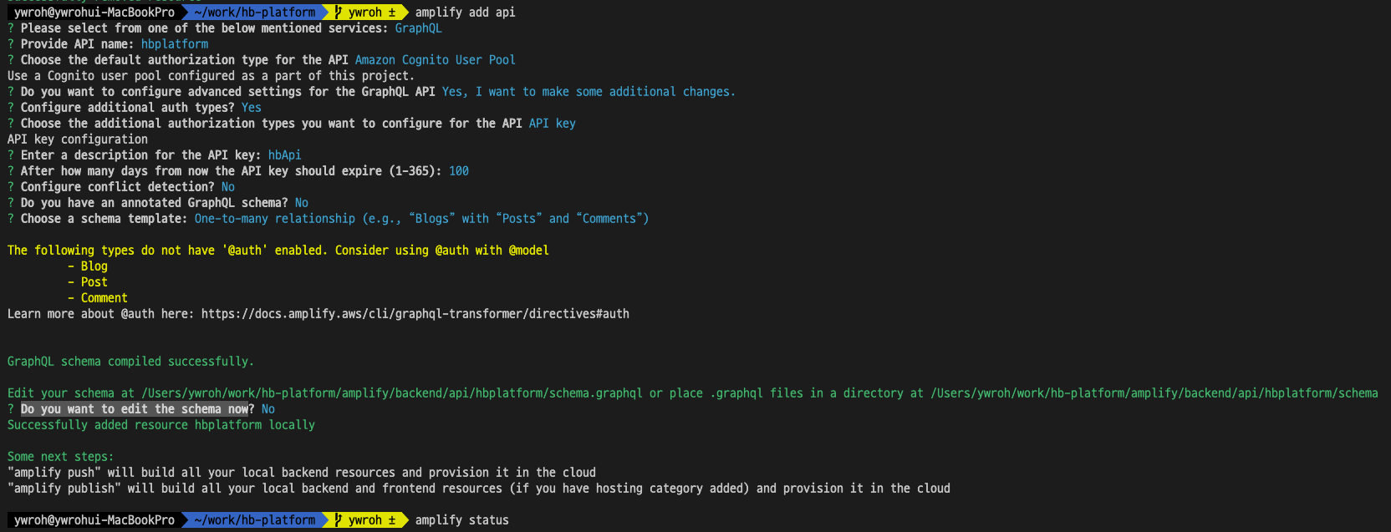This screenshot has width=1391, height=532.
Task: Click highlighted 'Do you want to edit the schema now' prompt
Action: click(135, 409)
